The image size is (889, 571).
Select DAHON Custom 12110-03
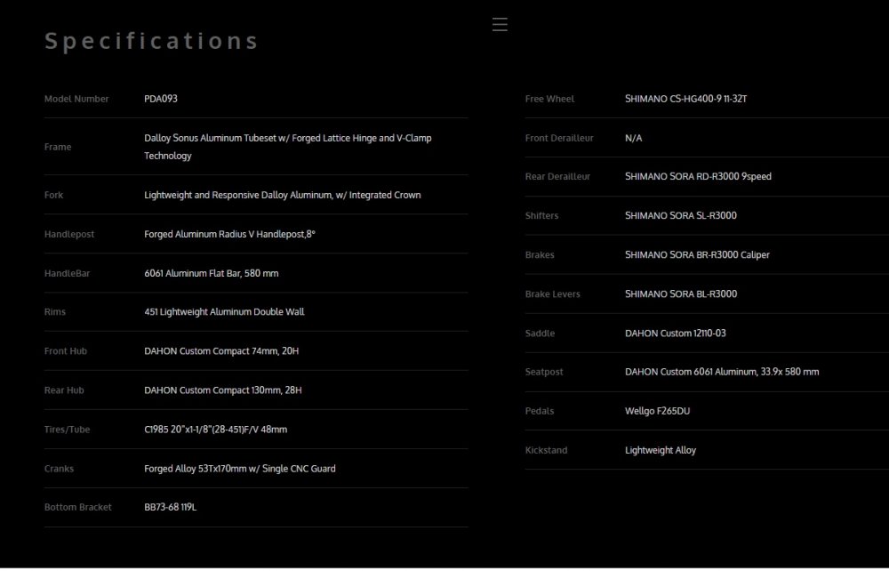(676, 333)
